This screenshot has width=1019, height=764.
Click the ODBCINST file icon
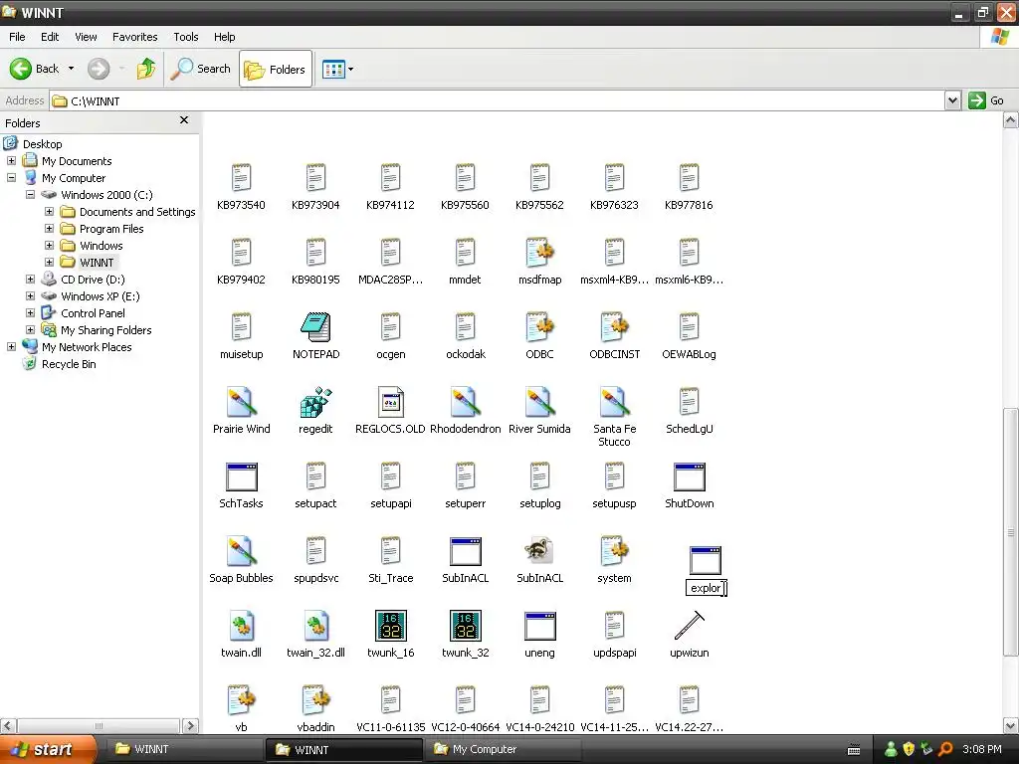pos(614,326)
